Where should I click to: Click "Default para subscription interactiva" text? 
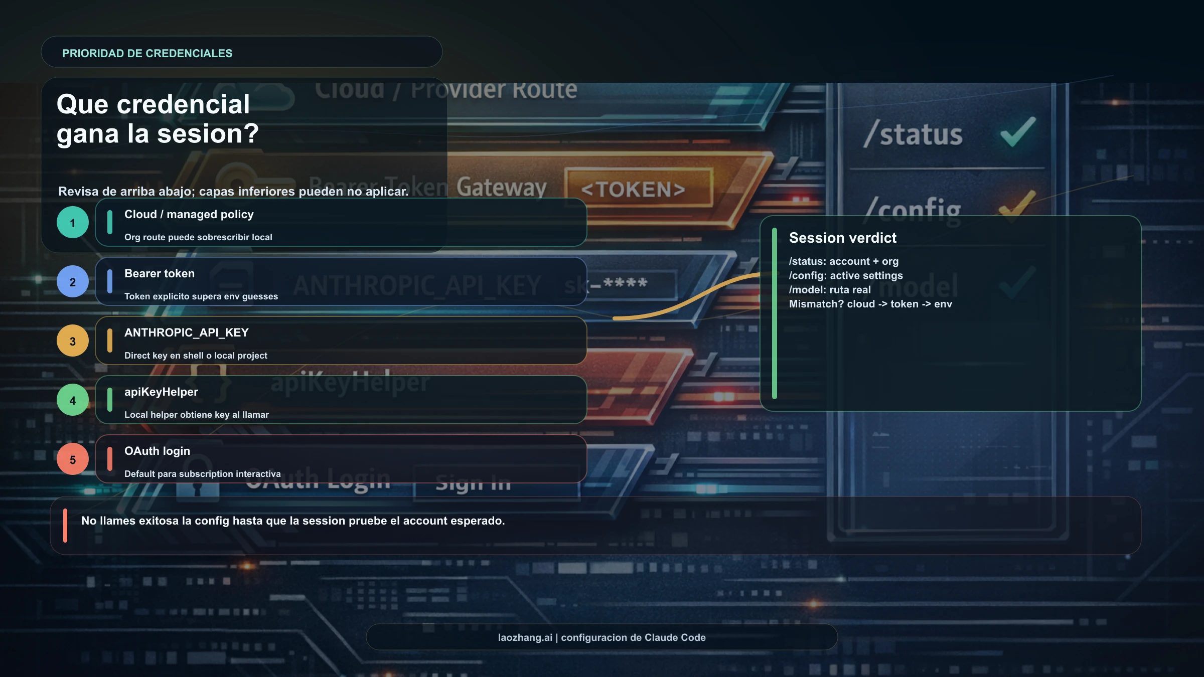pos(203,474)
